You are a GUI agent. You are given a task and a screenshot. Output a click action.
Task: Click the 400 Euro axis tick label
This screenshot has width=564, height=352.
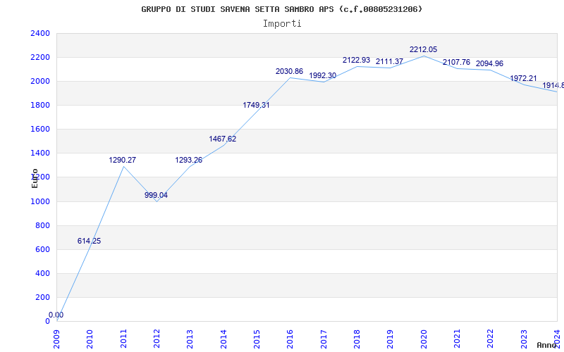(42, 274)
